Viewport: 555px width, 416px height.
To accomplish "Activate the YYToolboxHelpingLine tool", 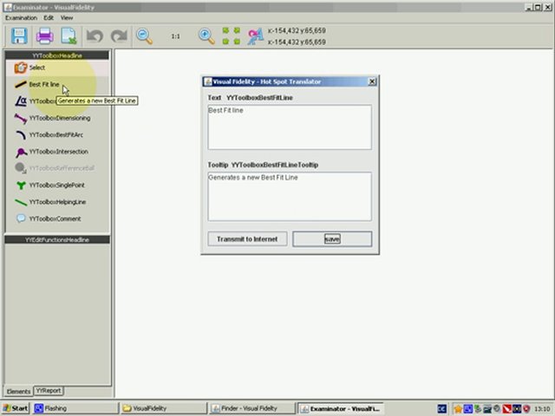I will pos(56,202).
